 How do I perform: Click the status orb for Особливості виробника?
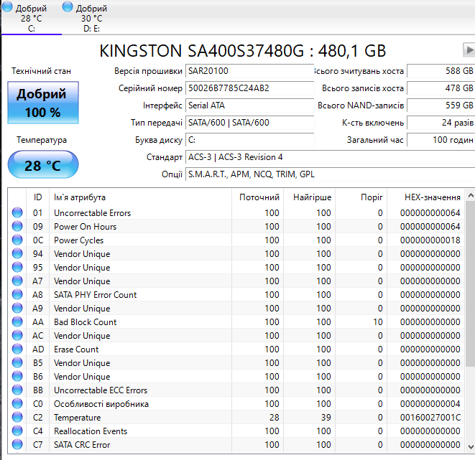coord(17,403)
